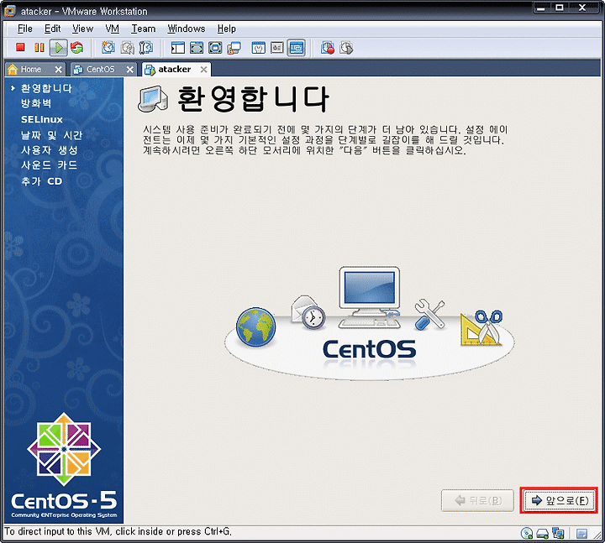Open the Edit menu
The width and height of the screenshot is (605, 543).
coord(52,29)
